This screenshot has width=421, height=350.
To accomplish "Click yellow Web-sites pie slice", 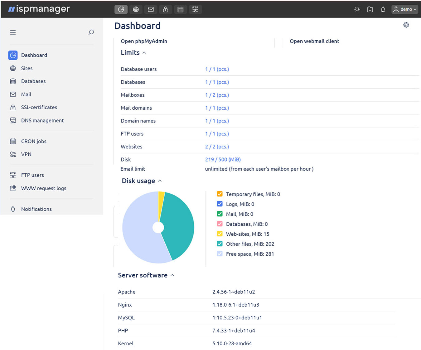I will [x=161, y=205].
